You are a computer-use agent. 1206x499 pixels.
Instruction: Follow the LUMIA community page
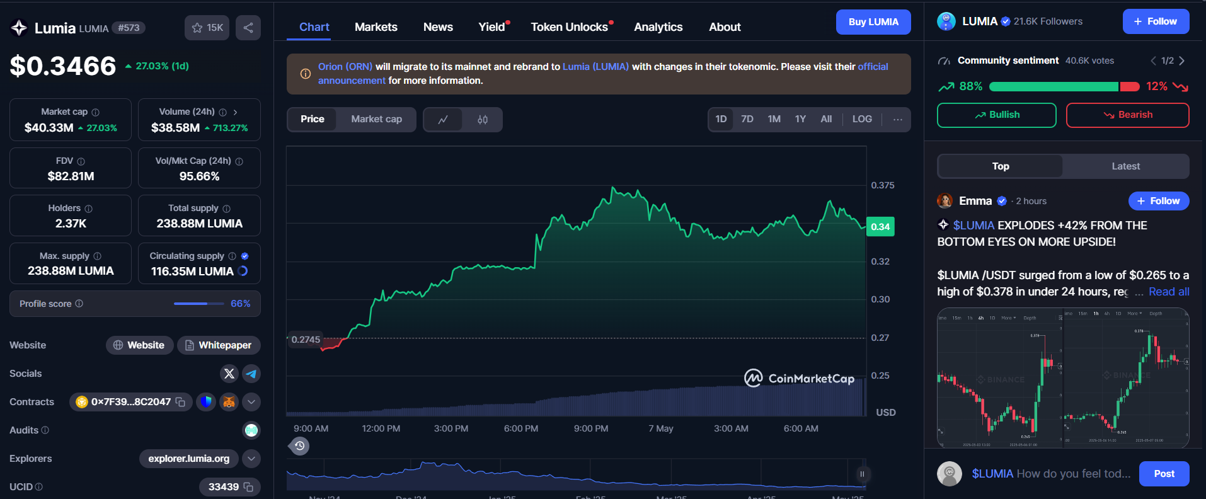(1156, 21)
